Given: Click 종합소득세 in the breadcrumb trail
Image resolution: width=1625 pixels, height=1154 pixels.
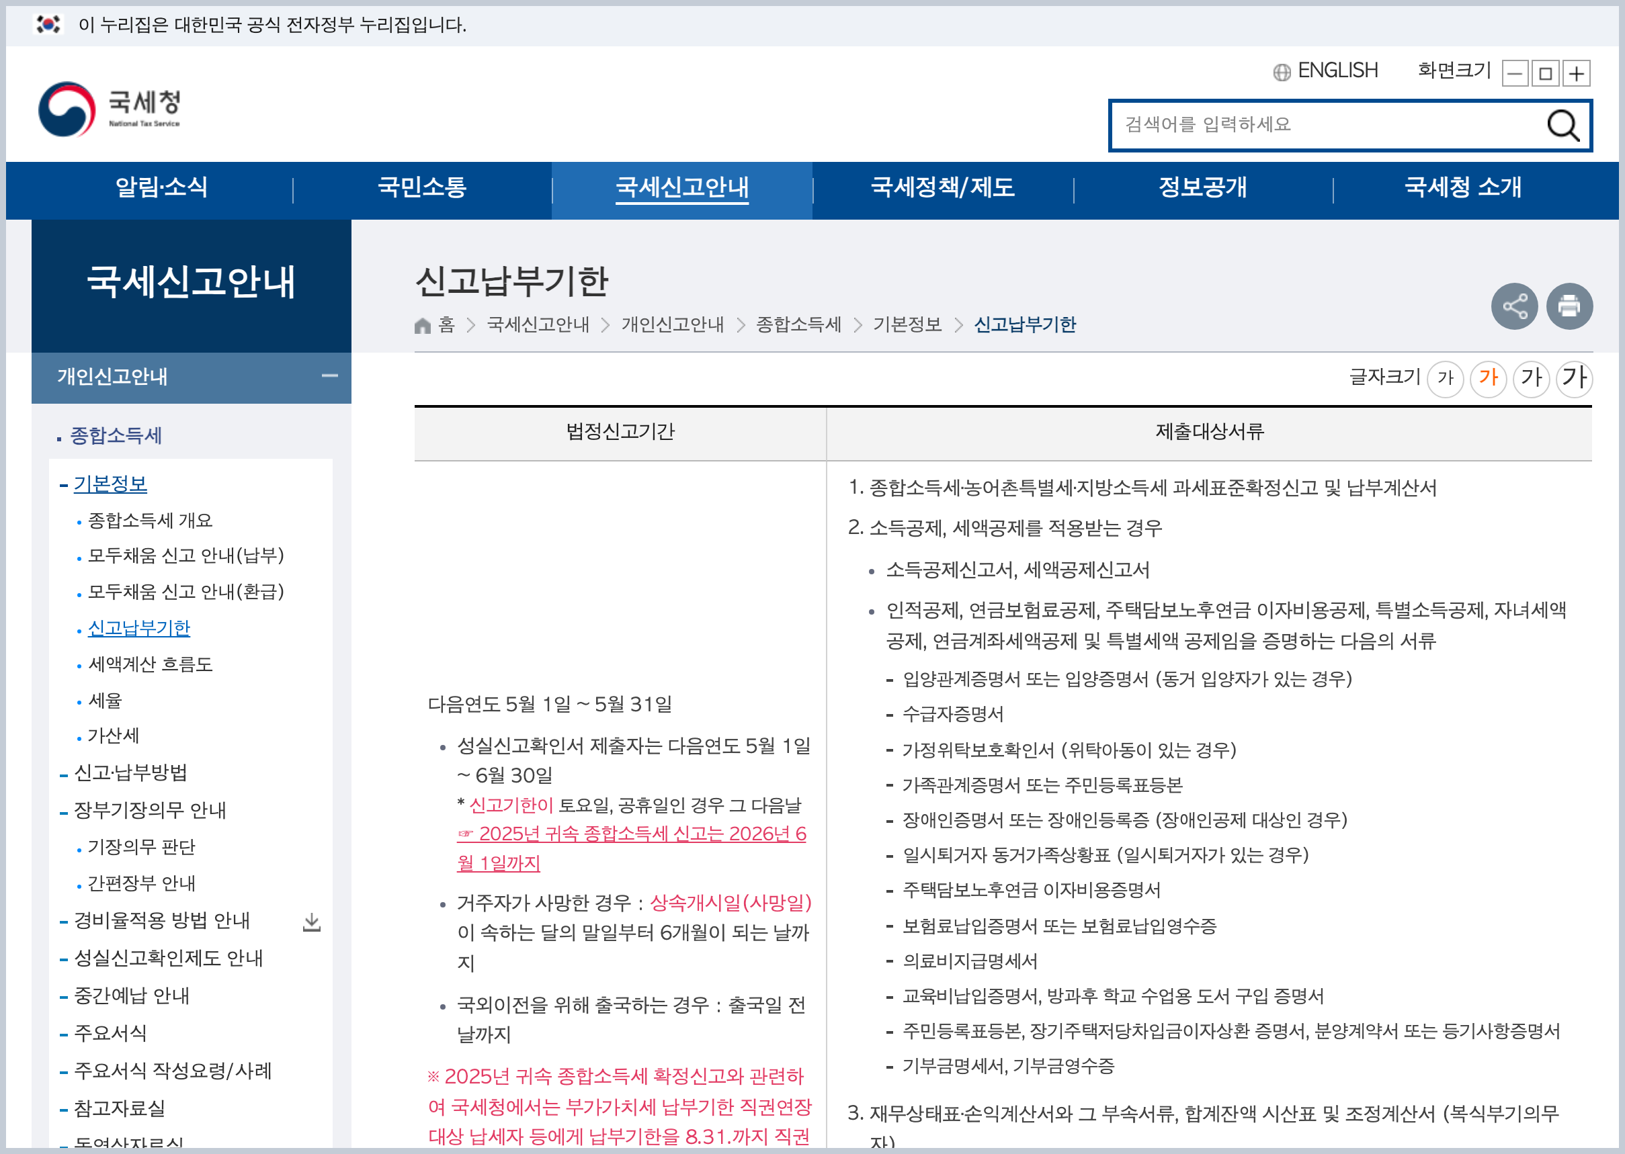Looking at the screenshot, I should click(798, 324).
